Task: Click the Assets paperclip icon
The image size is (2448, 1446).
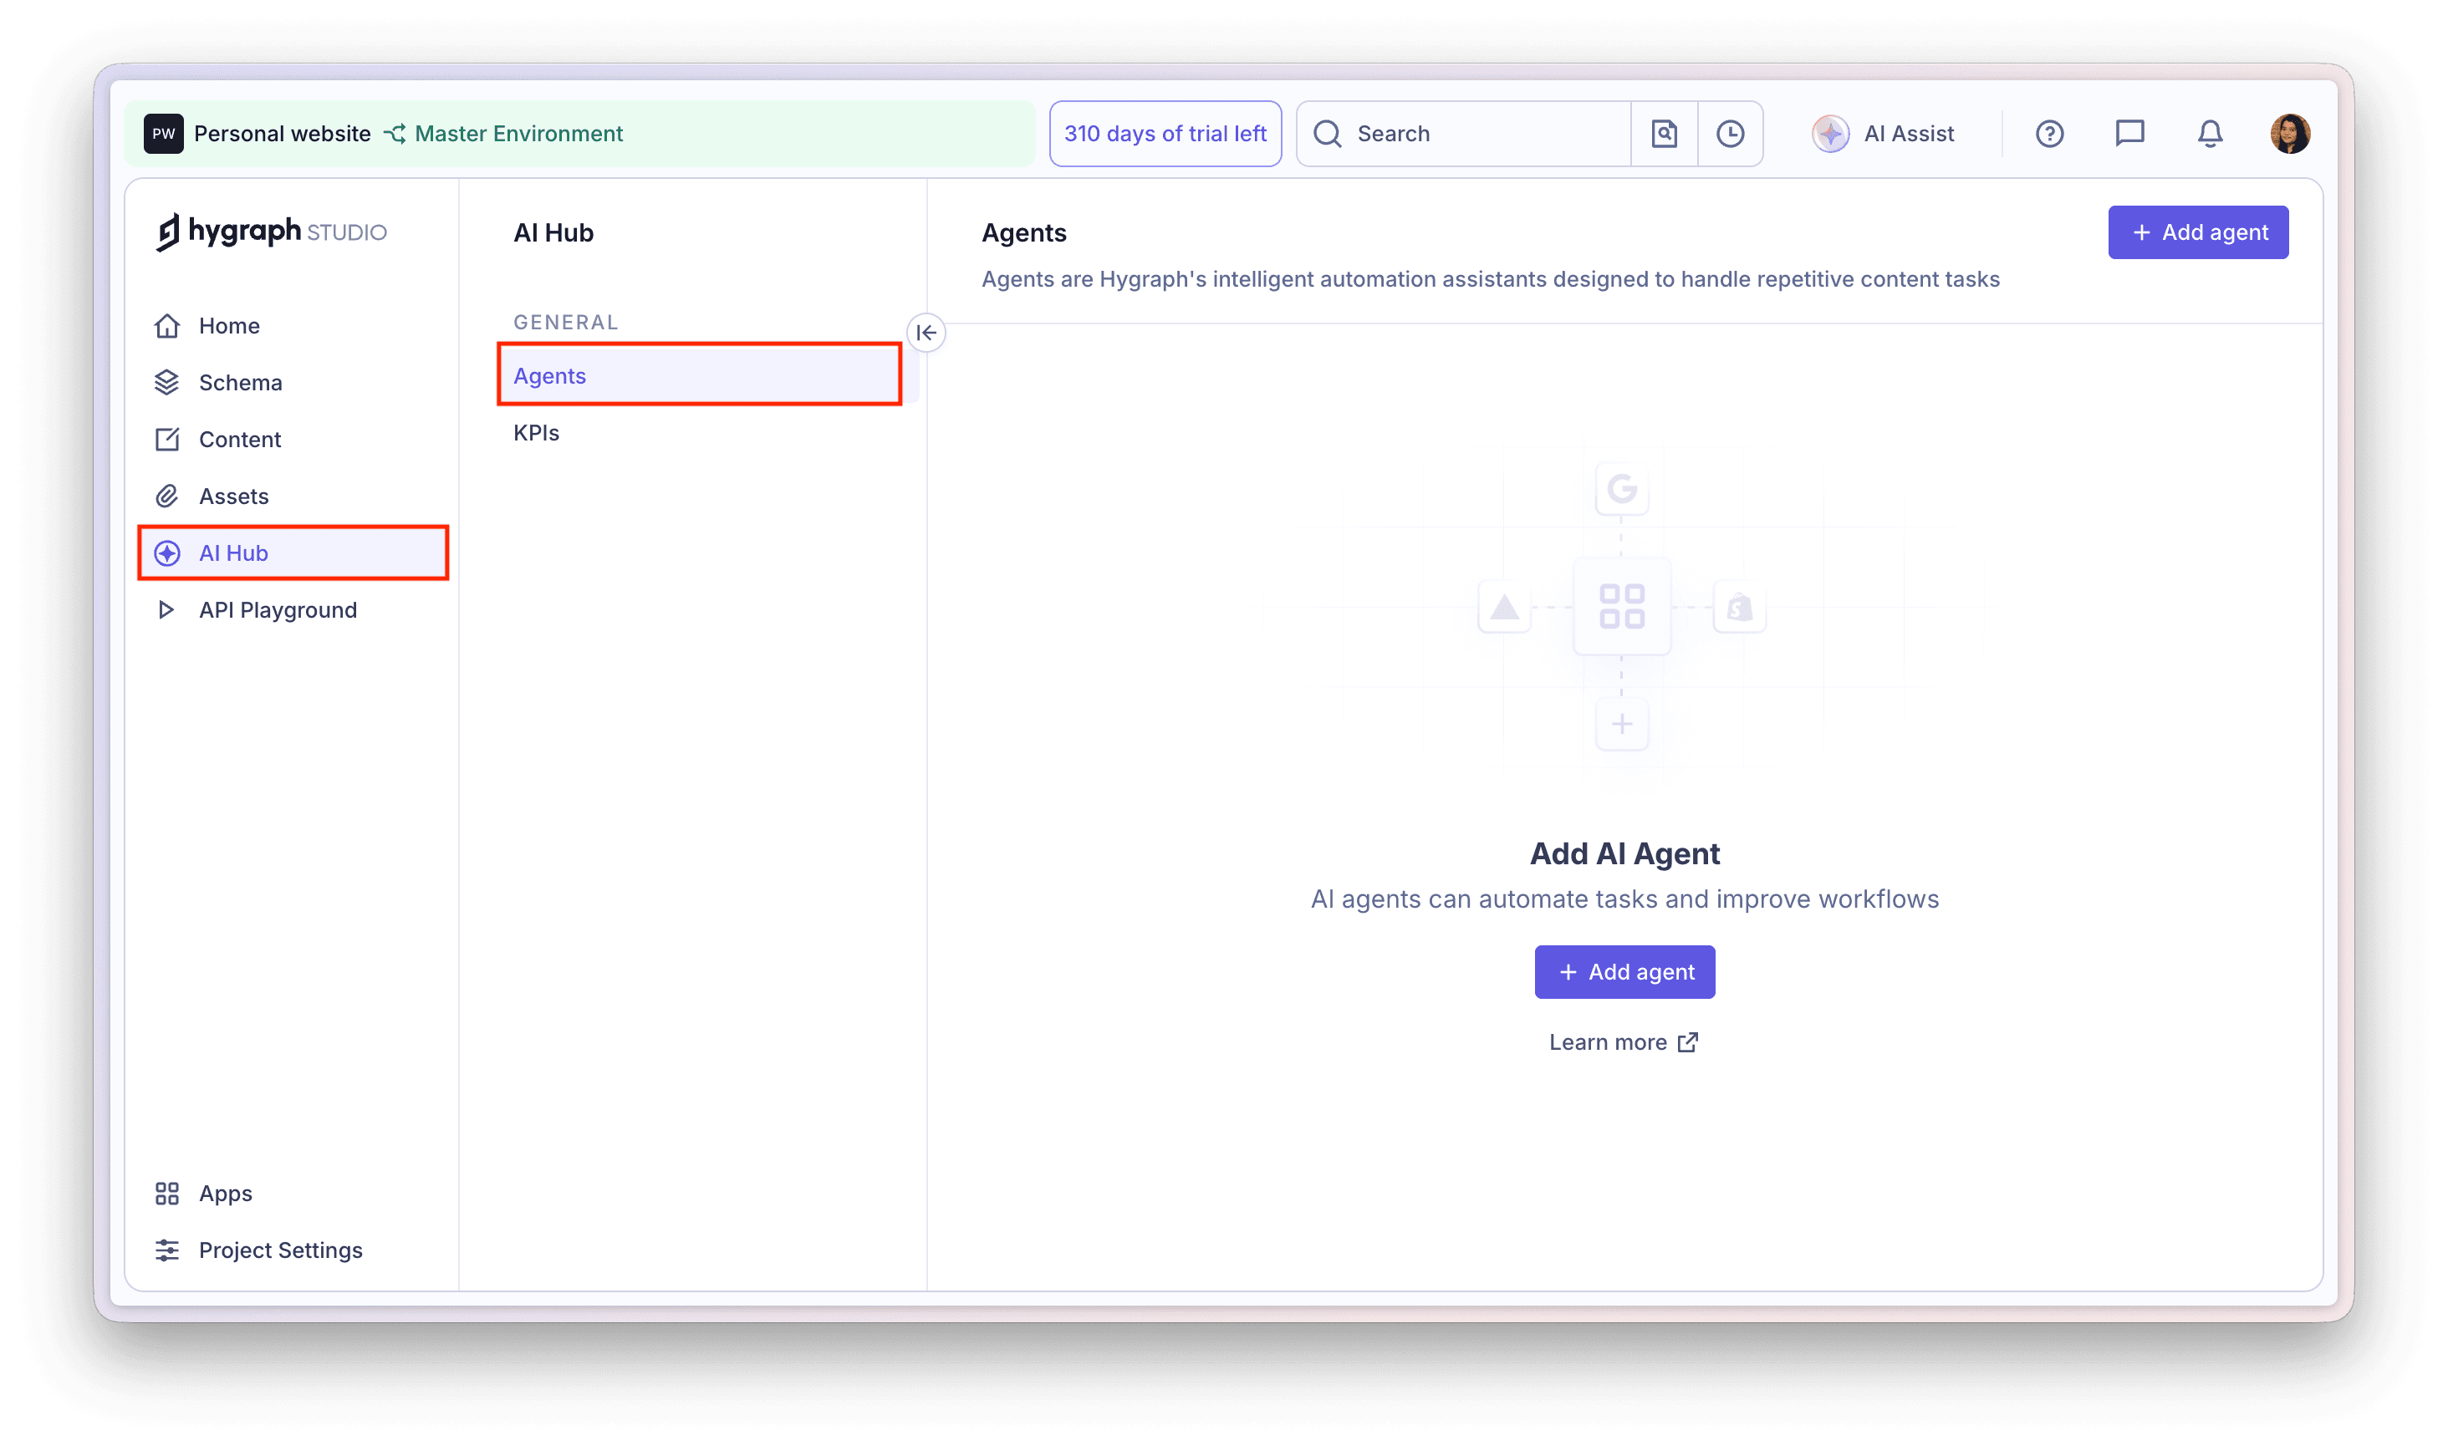Action: pos(167,496)
